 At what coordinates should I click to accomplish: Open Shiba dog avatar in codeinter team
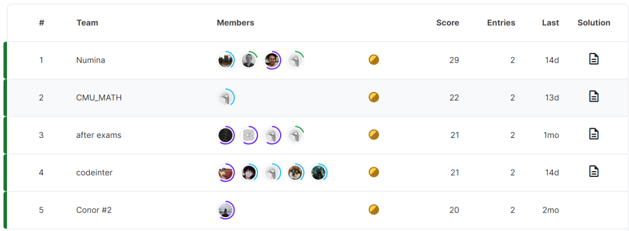295,172
